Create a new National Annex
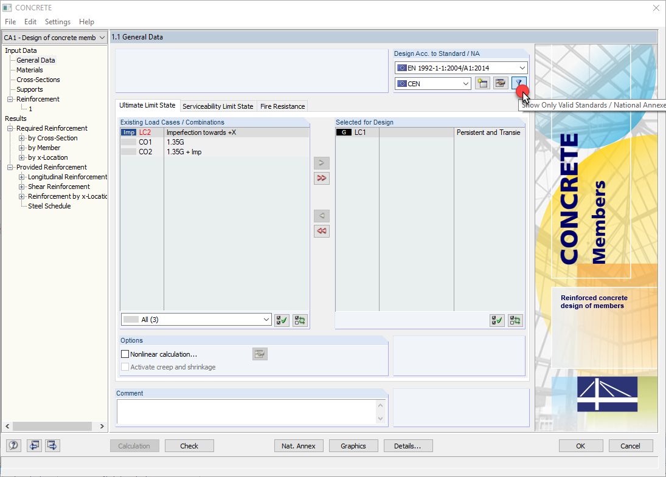Viewport: 666px width, 477px height. click(482, 83)
